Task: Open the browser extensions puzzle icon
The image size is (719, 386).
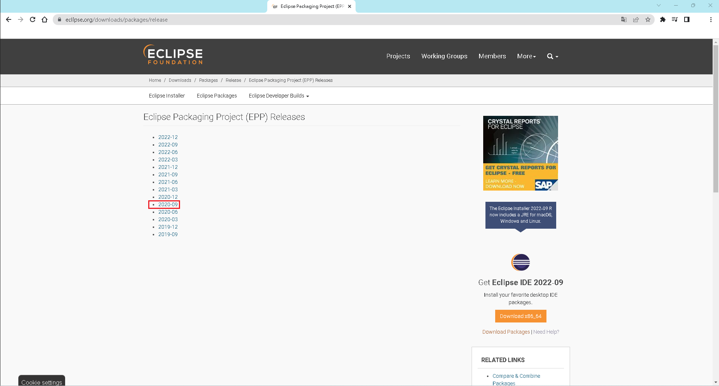Action: (662, 19)
